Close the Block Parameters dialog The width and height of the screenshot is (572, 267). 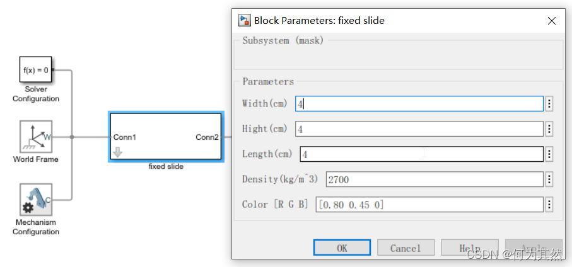click(552, 20)
